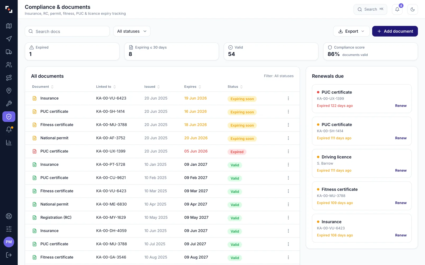Open the map view sidebar icon
Screen dimensions: 425x265
9,26
